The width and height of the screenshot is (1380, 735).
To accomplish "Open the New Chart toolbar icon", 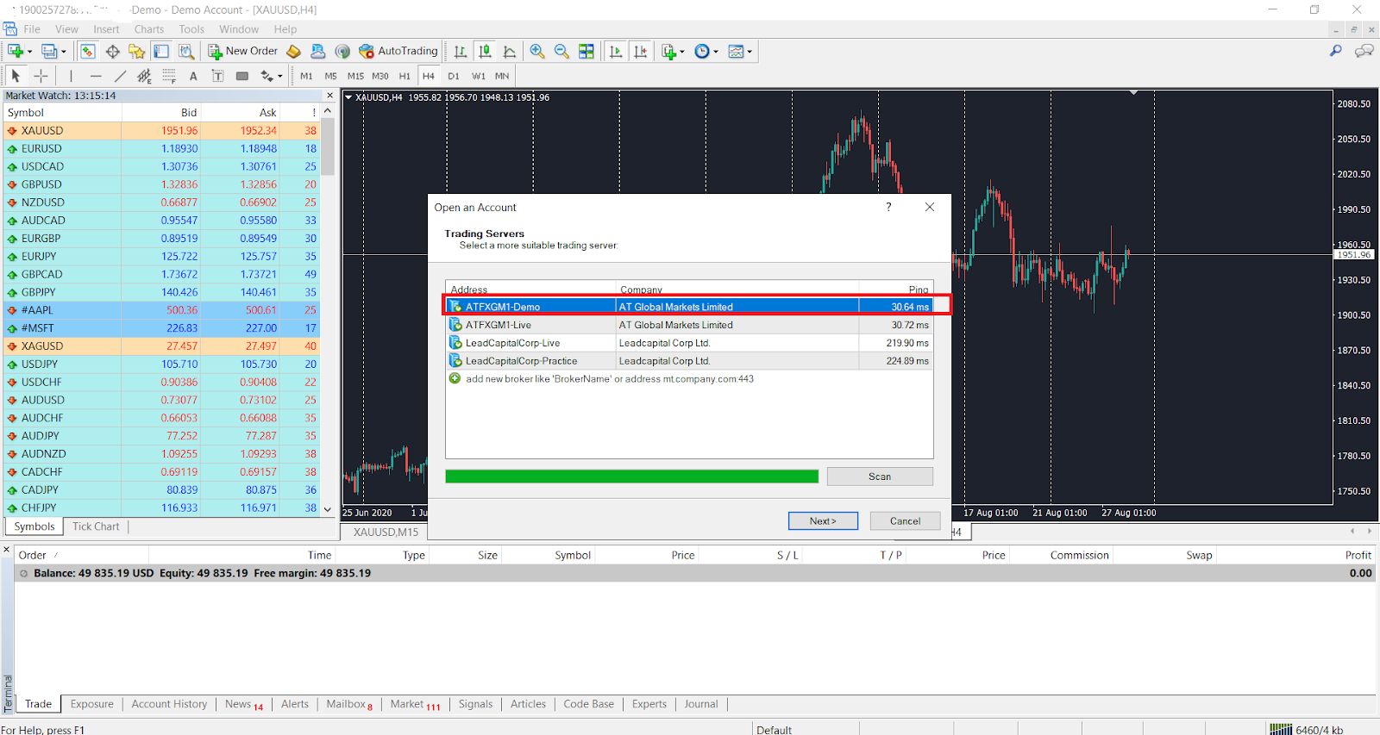I will pyautogui.click(x=16, y=52).
